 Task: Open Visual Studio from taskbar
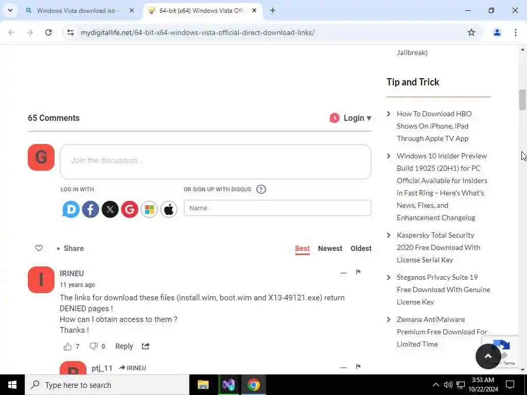(x=228, y=385)
